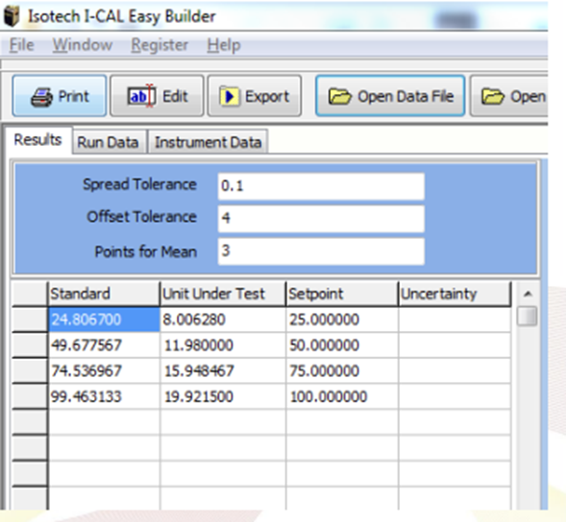Image resolution: width=566 pixels, height=522 pixels.
Task: Click the Isotech I-CAL app icon in title bar
Action: (12, 16)
